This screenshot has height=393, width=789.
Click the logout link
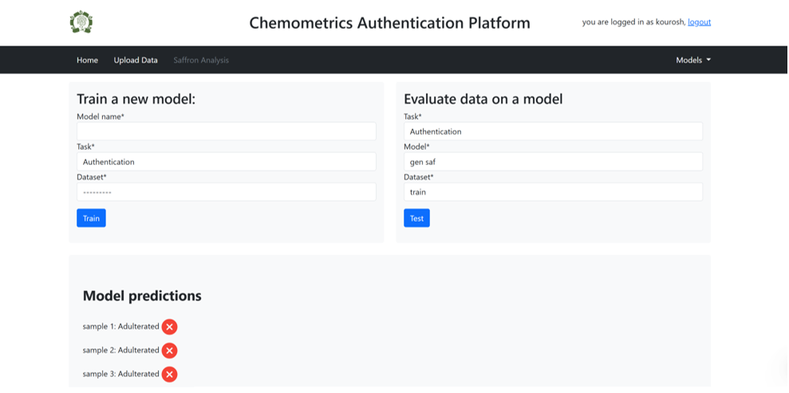(699, 22)
